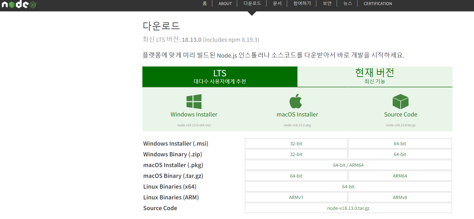
Task: Select the LTS tab
Action: point(220,77)
